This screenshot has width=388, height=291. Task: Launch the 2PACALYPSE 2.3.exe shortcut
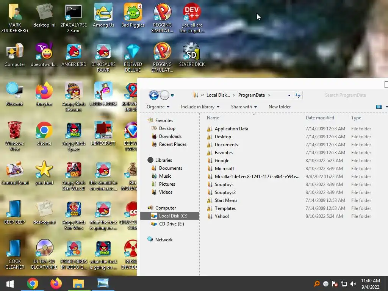74,18
